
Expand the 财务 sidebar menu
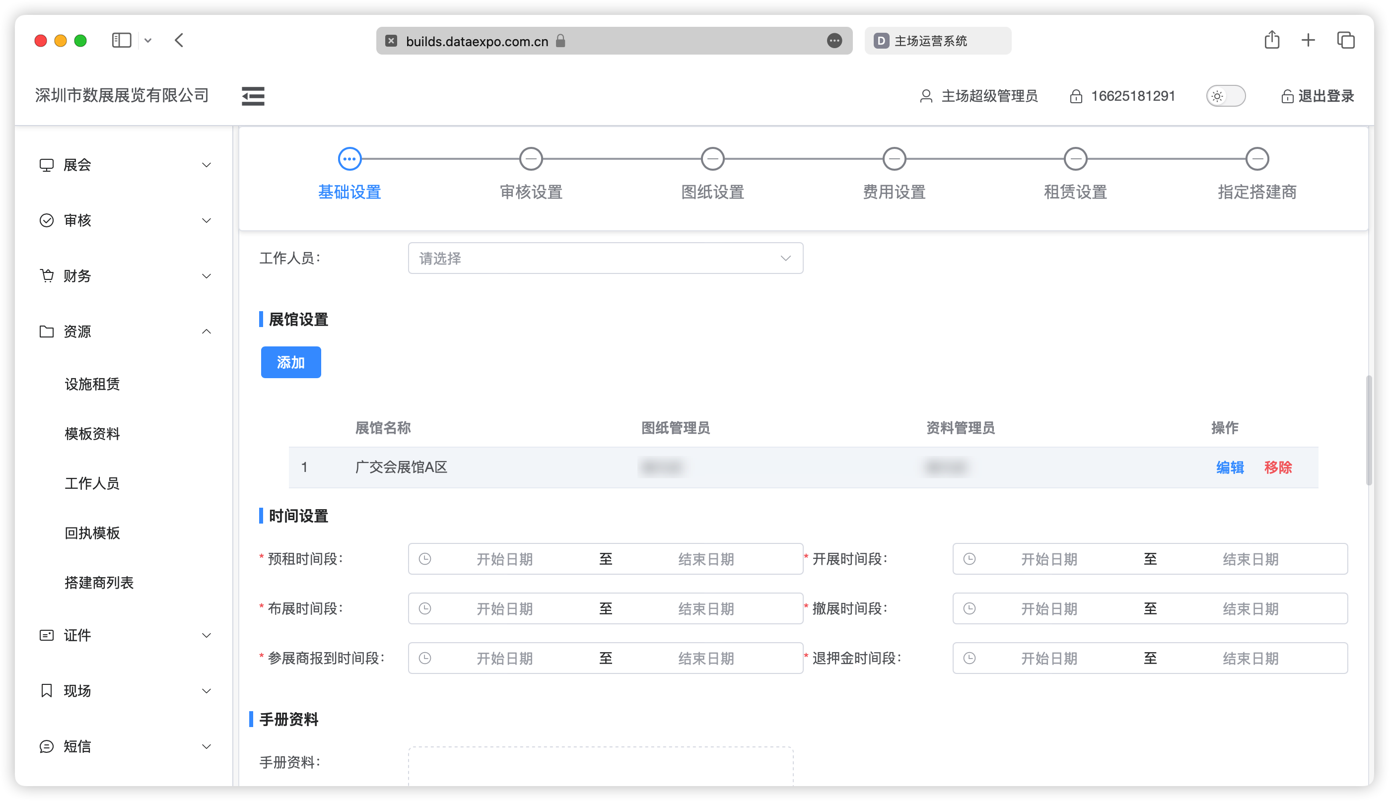(x=126, y=275)
